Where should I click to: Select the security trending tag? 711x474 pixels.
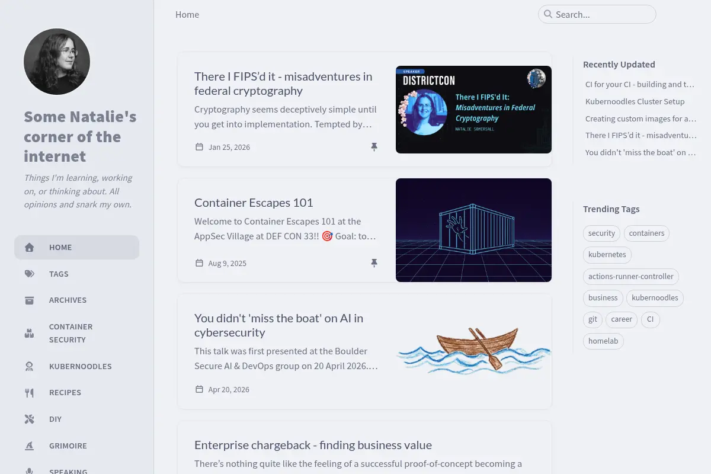click(601, 233)
